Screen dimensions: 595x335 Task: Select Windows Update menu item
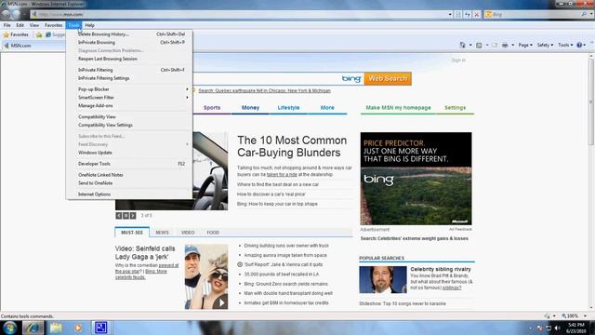[x=129, y=153]
